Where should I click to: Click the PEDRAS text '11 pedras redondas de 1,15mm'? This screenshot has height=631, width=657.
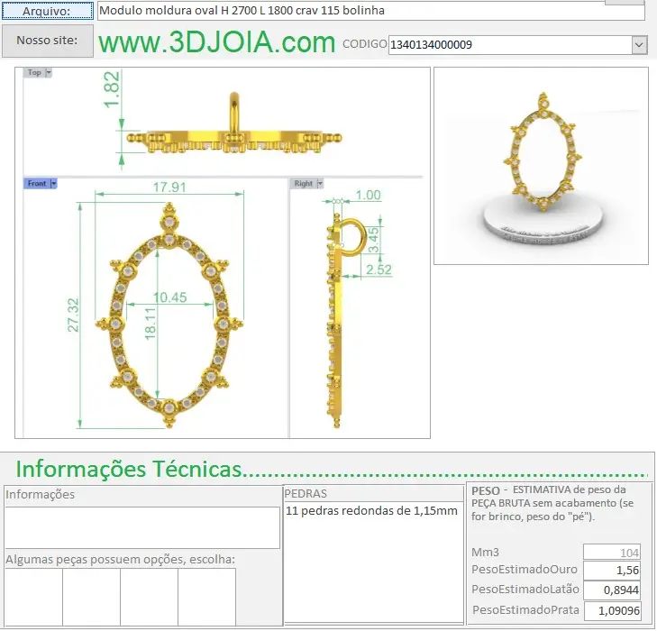pos(371,511)
